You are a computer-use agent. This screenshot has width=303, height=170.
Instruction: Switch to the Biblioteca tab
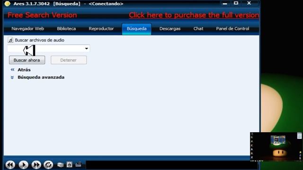coord(66,29)
